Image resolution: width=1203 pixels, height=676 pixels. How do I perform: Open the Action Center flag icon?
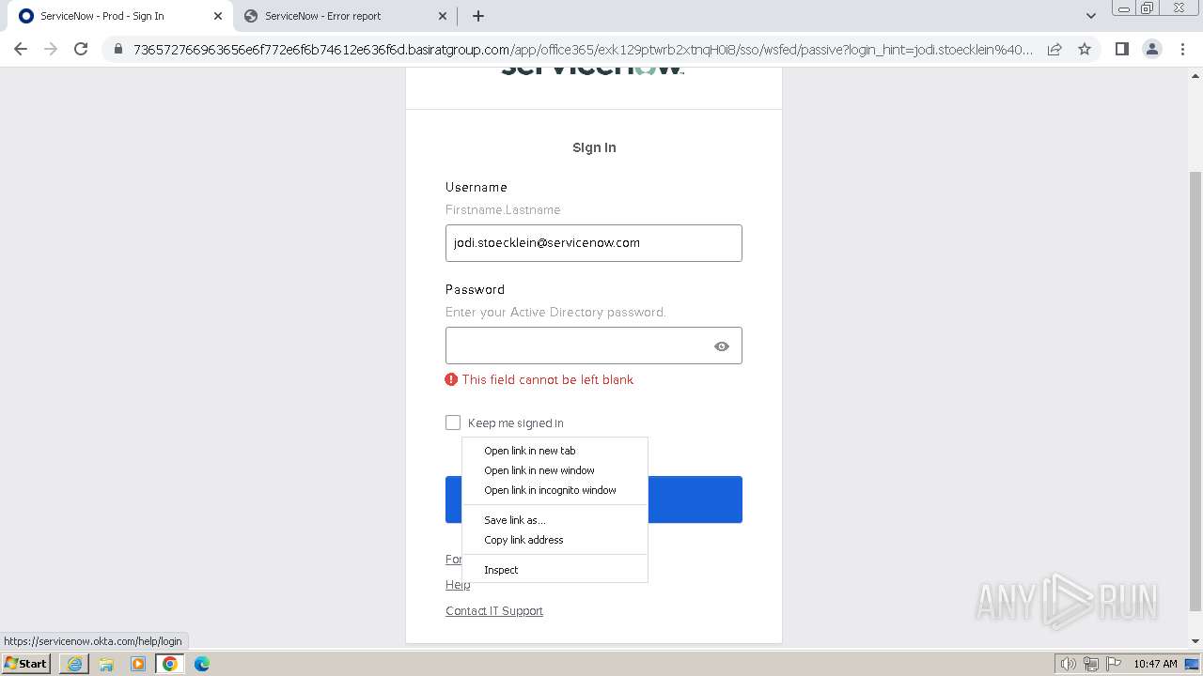(1112, 664)
